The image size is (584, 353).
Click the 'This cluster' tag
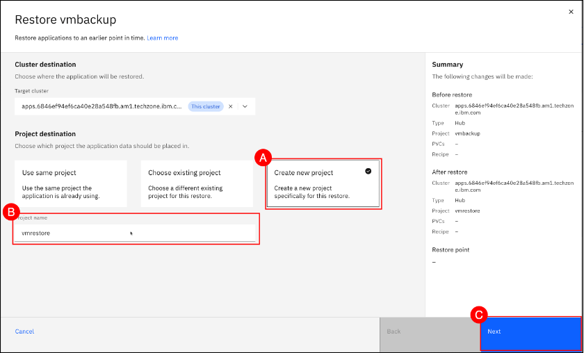[206, 106]
